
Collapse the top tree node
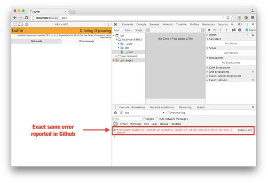[114, 35]
